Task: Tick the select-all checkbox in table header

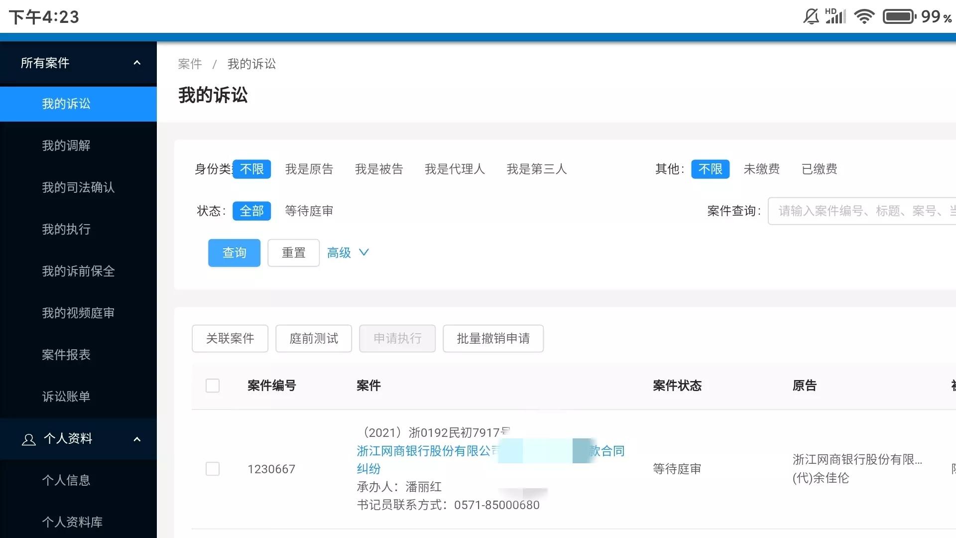Action: [213, 386]
